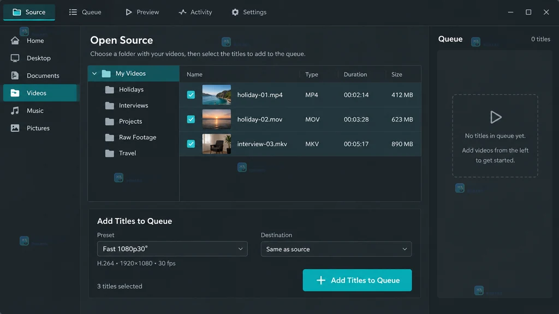Click the Home house icon in sidebar
Viewport: 559px width, 314px height.
(x=15, y=40)
